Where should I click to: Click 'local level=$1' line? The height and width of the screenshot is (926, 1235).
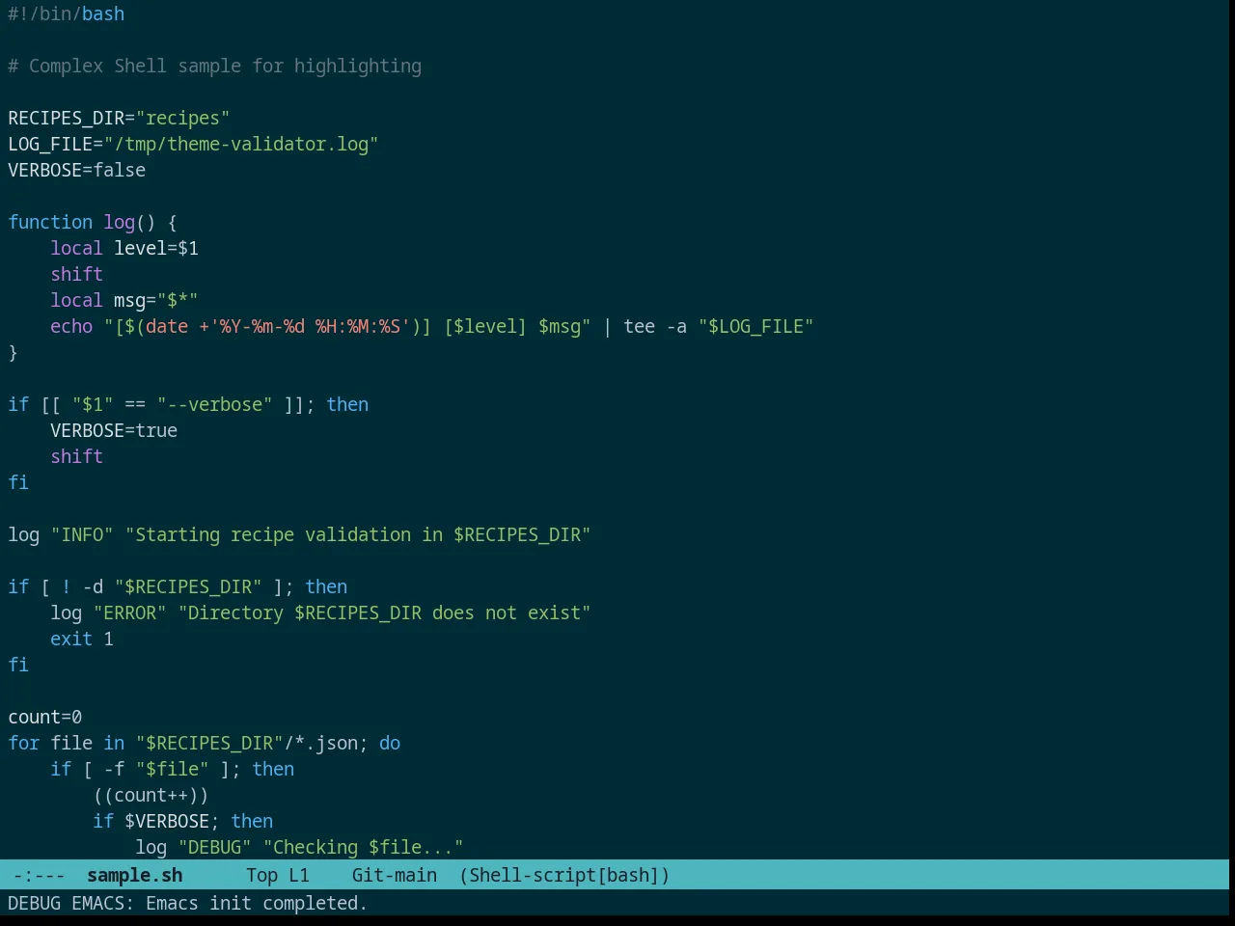point(124,248)
